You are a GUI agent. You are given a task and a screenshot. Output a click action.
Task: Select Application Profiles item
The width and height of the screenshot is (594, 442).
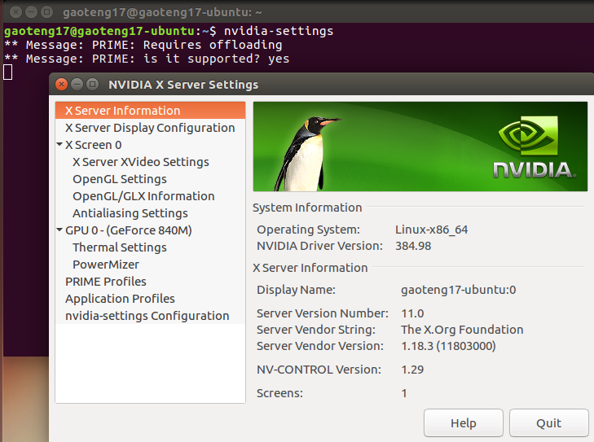tap(120, 299)
